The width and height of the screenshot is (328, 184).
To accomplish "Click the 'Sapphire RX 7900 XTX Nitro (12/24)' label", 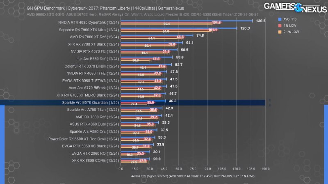I will pyautogui.click(x=89, y=30).
